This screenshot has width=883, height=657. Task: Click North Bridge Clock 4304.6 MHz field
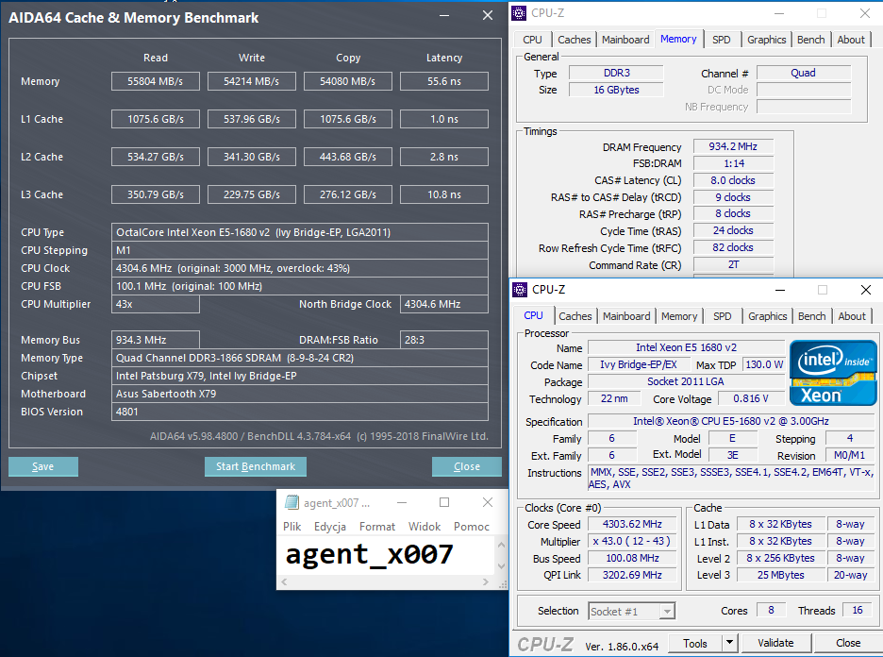coord(444,304)
